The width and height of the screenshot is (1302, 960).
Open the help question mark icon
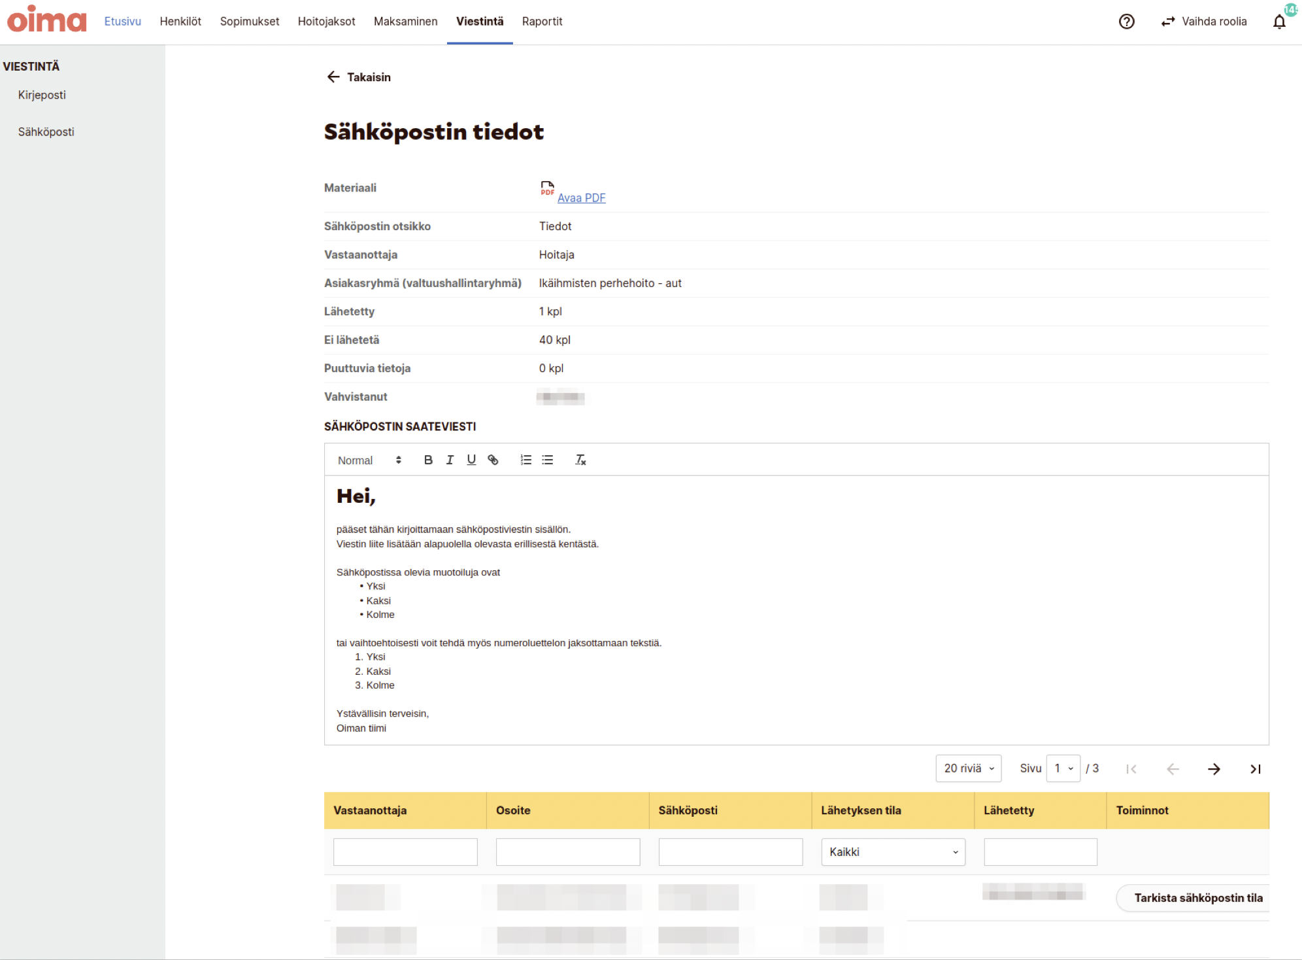coord(1126,22)
